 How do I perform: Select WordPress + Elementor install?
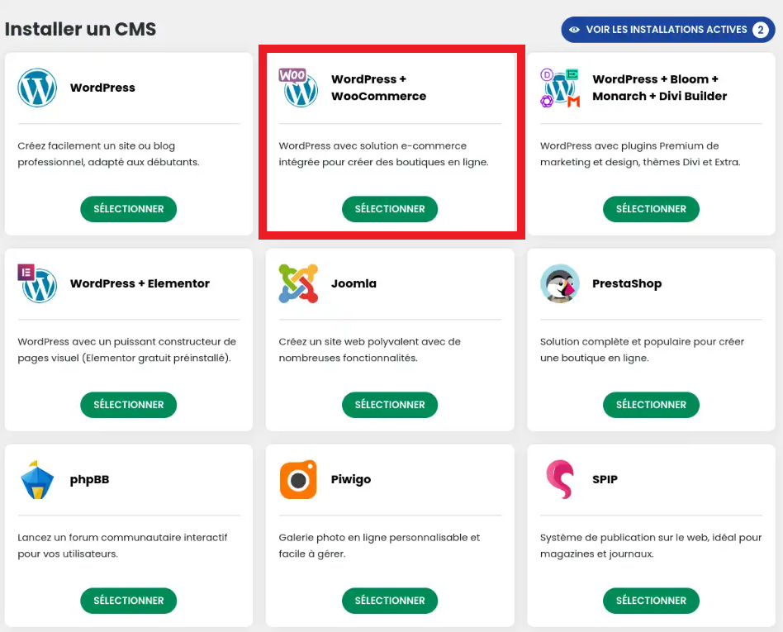point(128,405)
